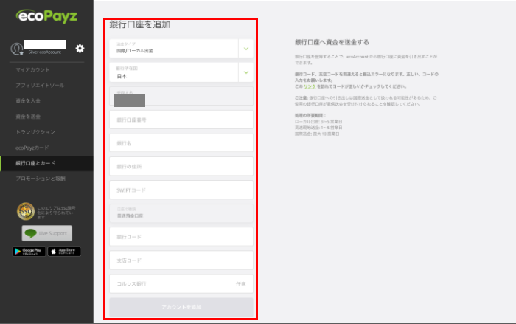This screenshot has width=516, height=324.
Task: Open the App Store badge
Action: tap(64, 252)
